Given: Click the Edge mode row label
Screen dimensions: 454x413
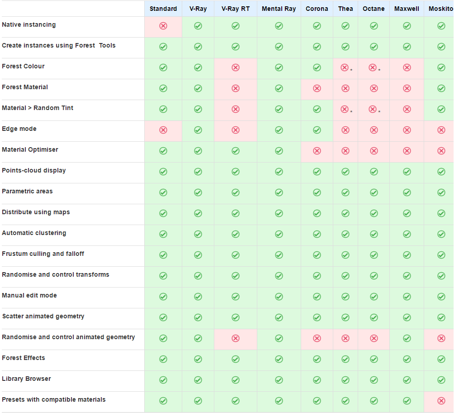Looking at the screenshot, I should [19, 129].
